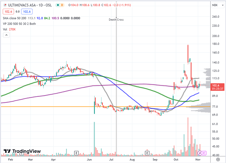Click the Death Cross annotation label
This screenshot has width=226, height=163.
(x=116, y=20)
